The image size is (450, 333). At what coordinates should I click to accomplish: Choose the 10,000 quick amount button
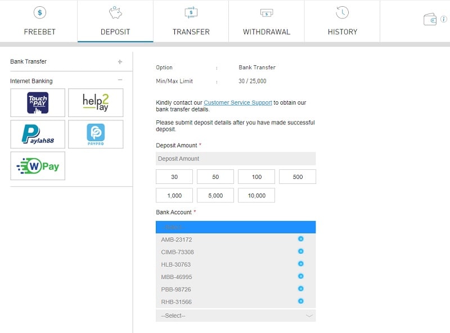[x=256, y=196]
